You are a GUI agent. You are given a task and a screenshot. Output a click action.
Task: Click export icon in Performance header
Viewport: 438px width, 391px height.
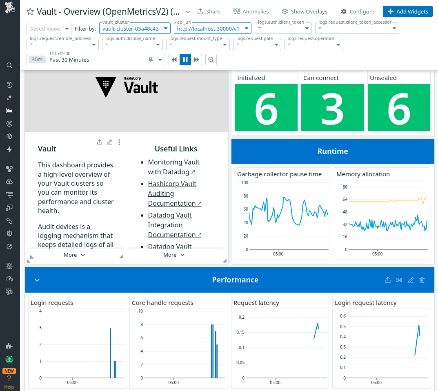(x=388, y=280)
